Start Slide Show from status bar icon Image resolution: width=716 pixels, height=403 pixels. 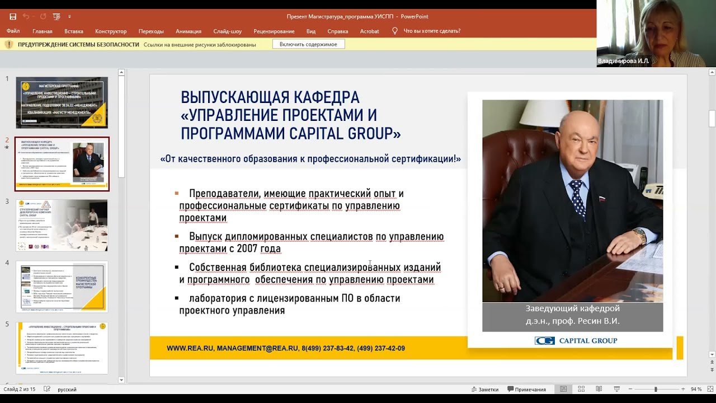[x=617, y=389]
